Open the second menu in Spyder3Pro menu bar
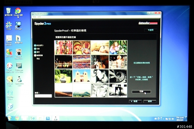 point(39,17)
